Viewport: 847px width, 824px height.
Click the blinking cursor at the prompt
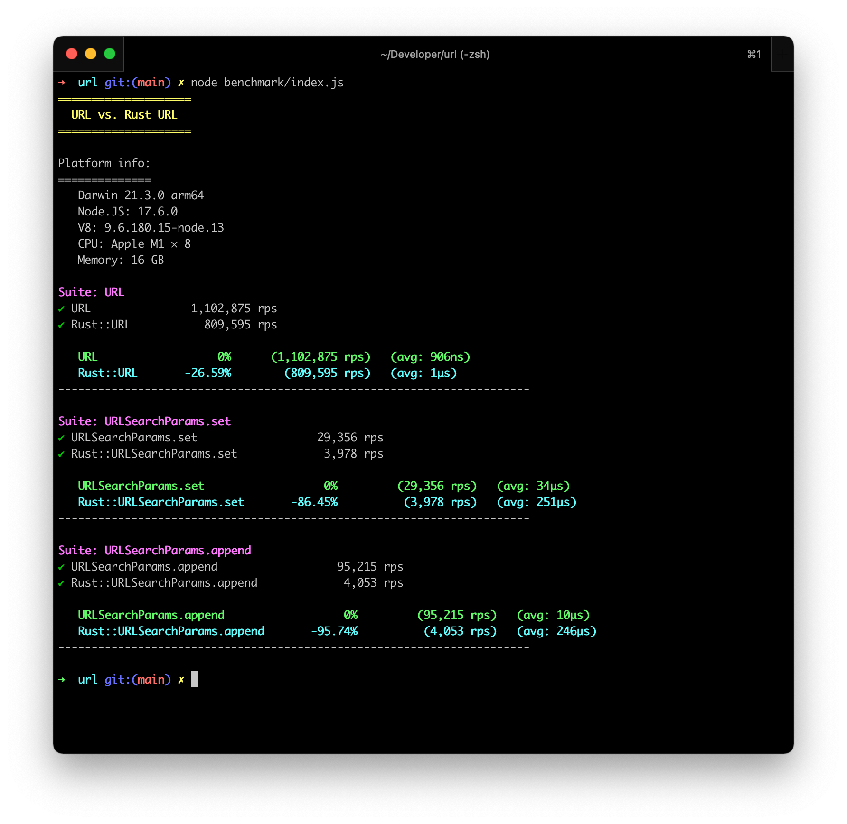195,679
